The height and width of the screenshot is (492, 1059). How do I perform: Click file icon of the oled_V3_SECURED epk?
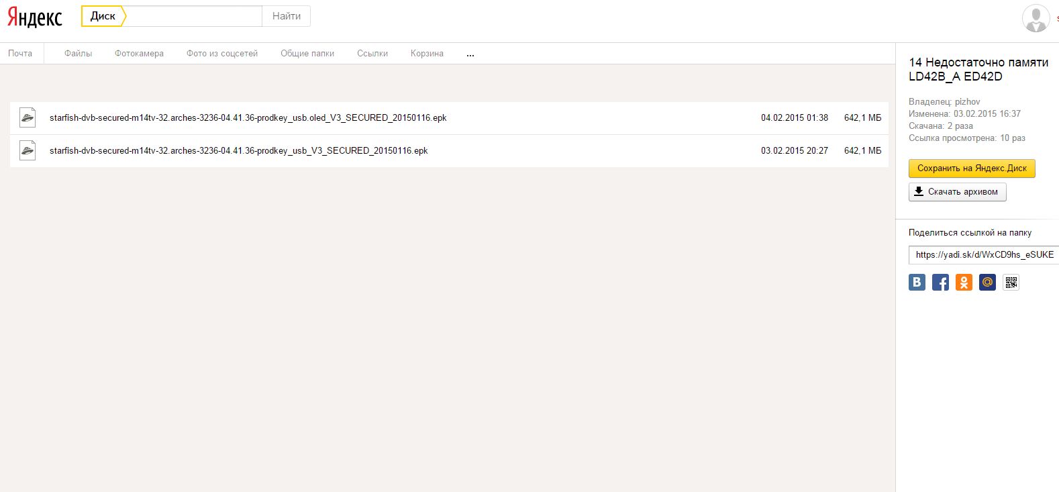tap(28, 117)
